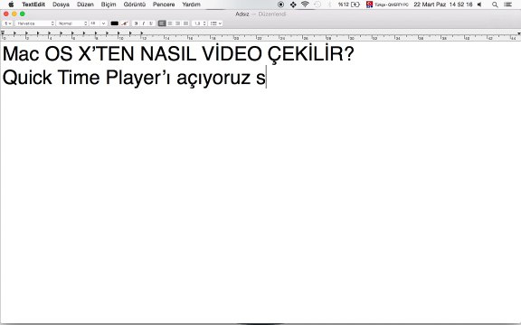Click the line Quick Time Player'ı açıyoruz
Image resolution: width=521 pixels, height=325 pixels.
[127, 78]
